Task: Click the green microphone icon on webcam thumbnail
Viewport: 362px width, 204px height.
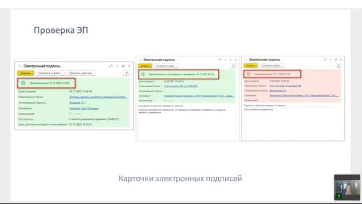Action: pos(339,195)
